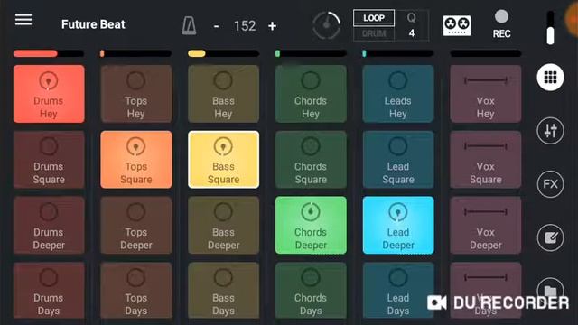Trigger the Drums Deeper pad
Screen dimensions: 578x325
point(49,225)
